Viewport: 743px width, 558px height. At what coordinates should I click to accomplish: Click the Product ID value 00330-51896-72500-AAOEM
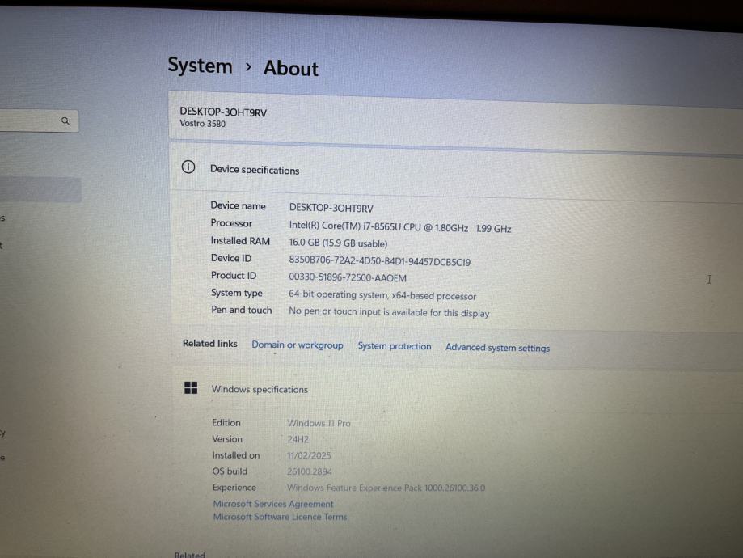(x=348, y=278)
